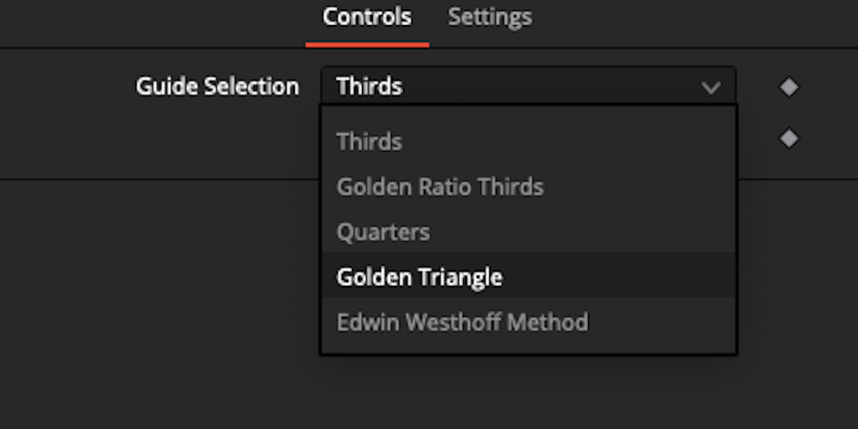Image resolution: width=858 pixels, height=429 pixels.
Task: Close the open guide list via chevron
Action: [x=711, y=87]
